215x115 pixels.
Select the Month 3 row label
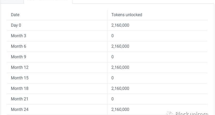(x=19, y=36)
